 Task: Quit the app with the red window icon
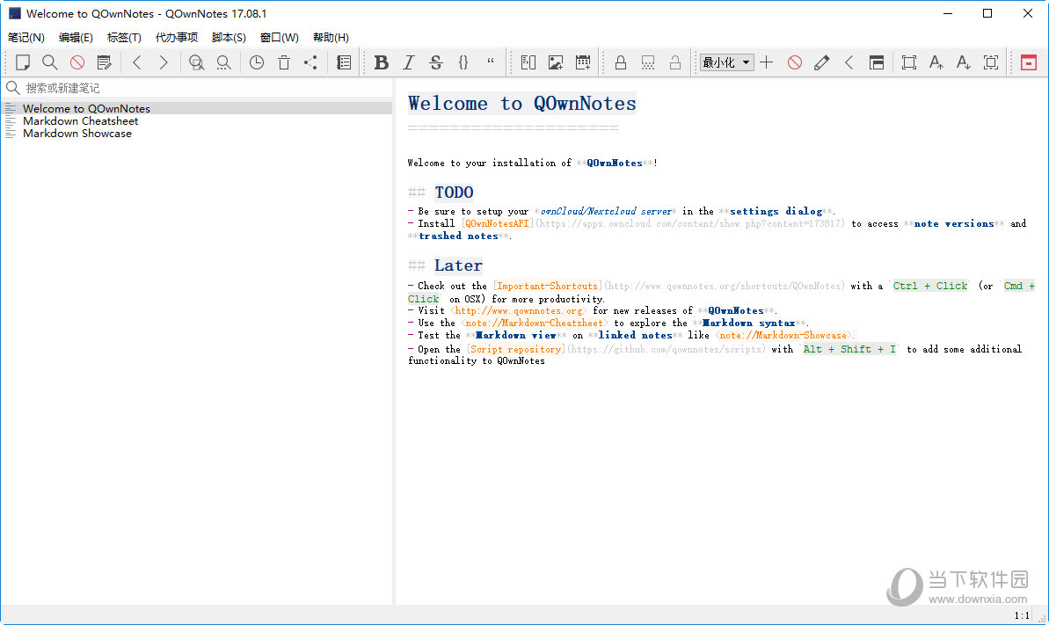tap(1028, 62)
